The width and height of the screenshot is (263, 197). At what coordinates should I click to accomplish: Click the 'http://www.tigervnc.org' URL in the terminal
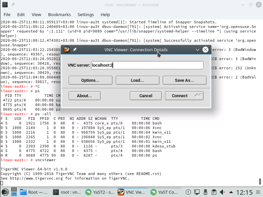[x=36, y=178]
